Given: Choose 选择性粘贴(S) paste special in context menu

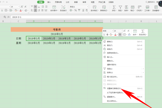Looking at the screenshot, I should point(124,53).
